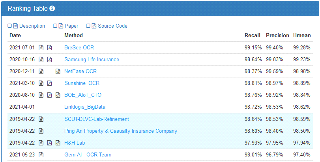Click the Date column header

point(15,35)
